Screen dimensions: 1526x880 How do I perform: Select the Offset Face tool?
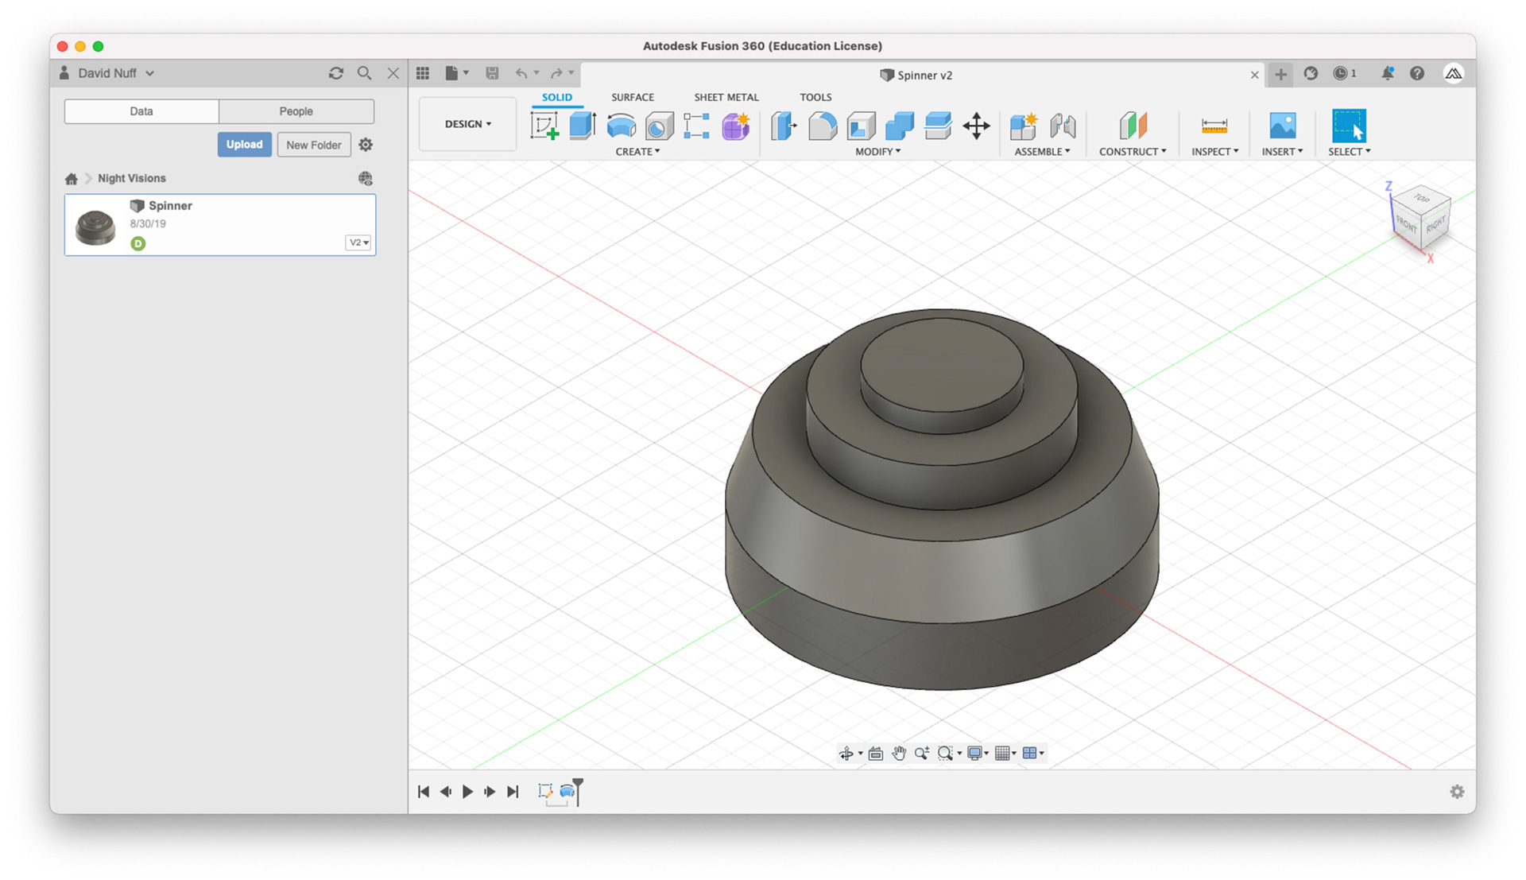[x=938, y=126]
